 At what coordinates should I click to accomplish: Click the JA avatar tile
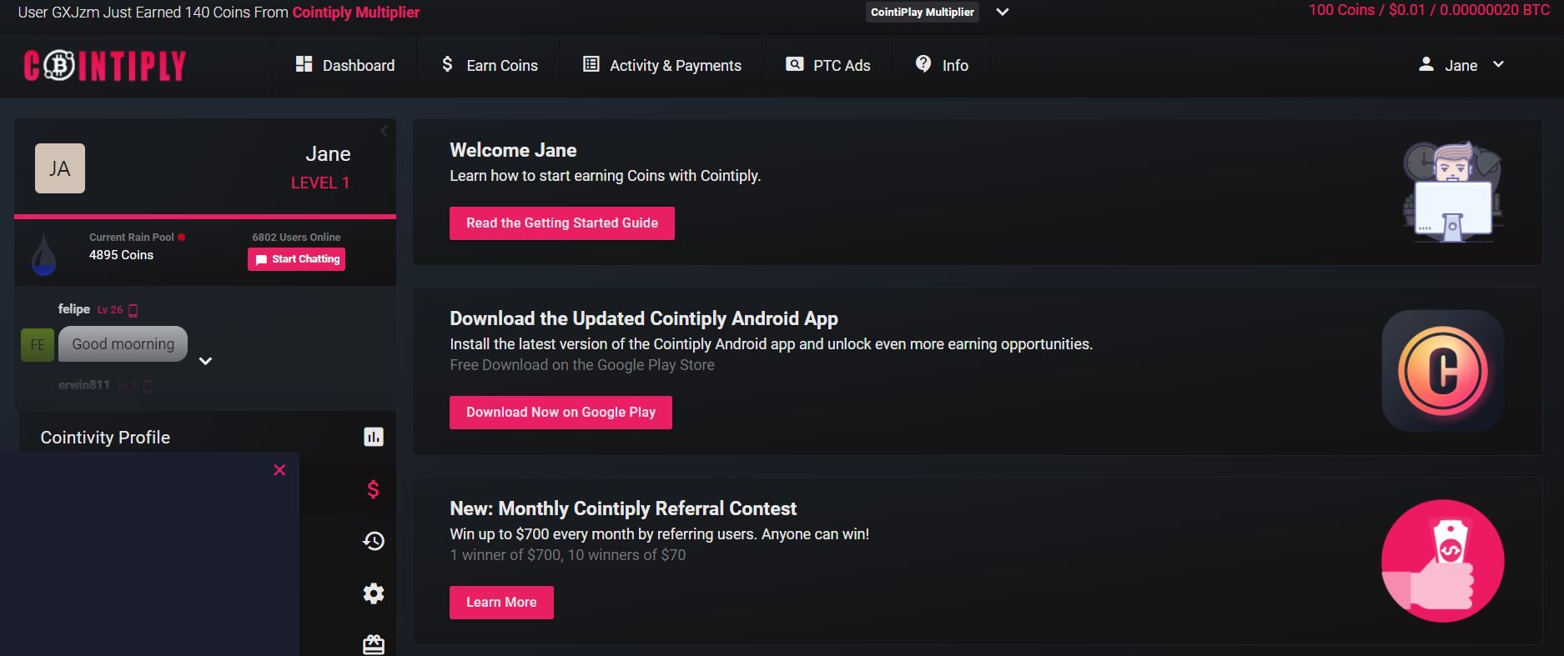click(x=60, y=168)
